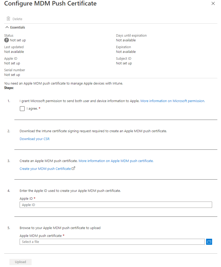This screenshot has height=267, width=221.
Task: Collapse the Essentials section chevron
Action: (x=7, y=27)
